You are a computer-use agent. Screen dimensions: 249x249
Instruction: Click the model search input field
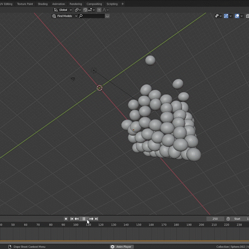pos(94,16)
